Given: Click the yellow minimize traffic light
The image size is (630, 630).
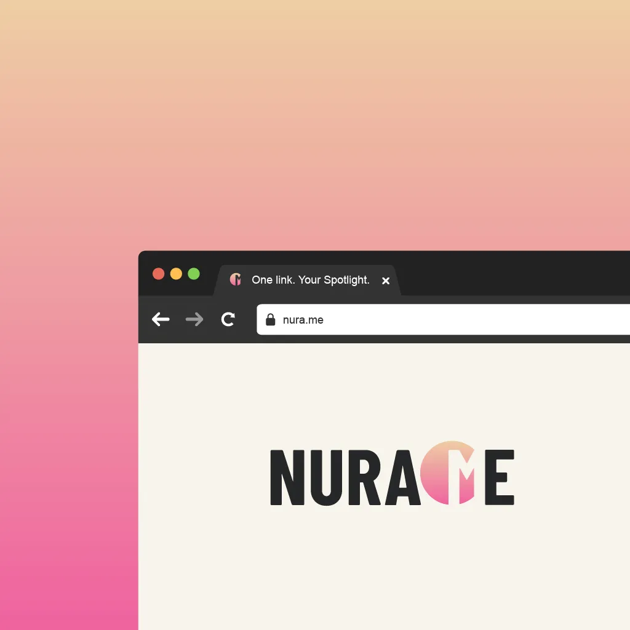Looking at the screenshot, I should pos(177,274).
